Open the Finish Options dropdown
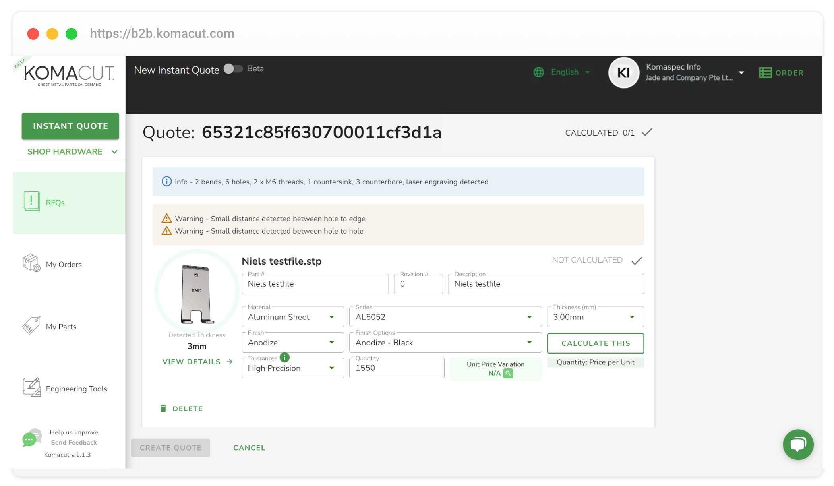The height and width of the screenshot is (486, 834). (445, 343)
